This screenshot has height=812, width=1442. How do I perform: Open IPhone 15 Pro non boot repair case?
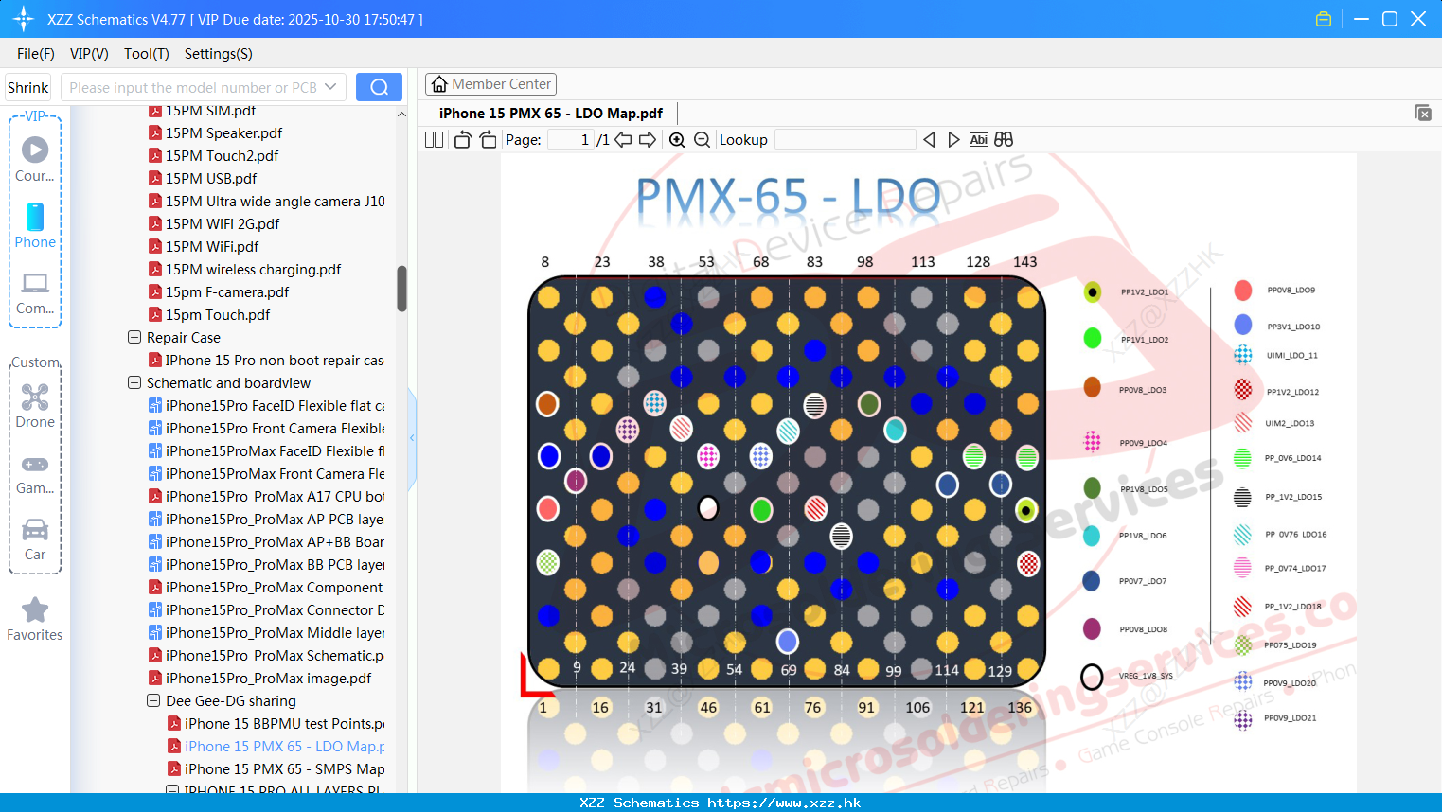[274, 361]
